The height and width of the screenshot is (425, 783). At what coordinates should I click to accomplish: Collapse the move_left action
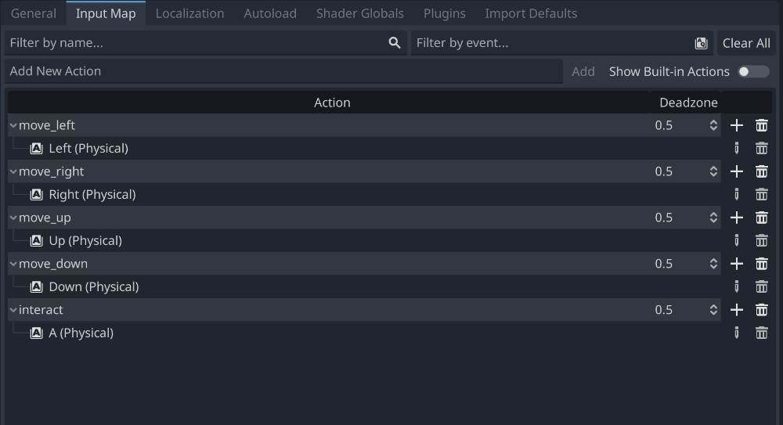tap(13, 125)
